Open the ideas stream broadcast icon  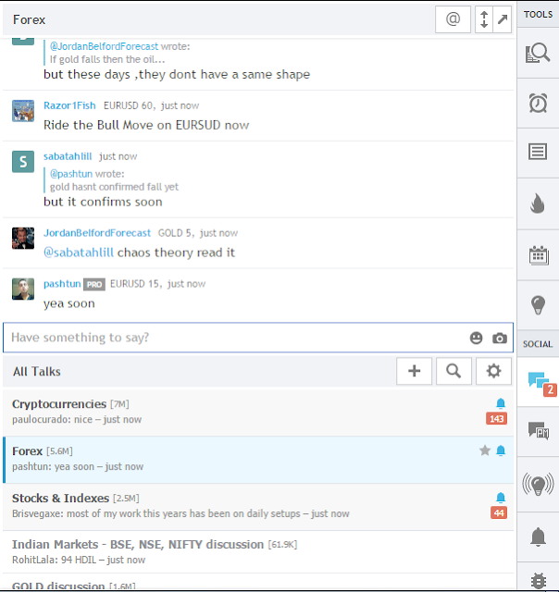click(x=538, y=484)
